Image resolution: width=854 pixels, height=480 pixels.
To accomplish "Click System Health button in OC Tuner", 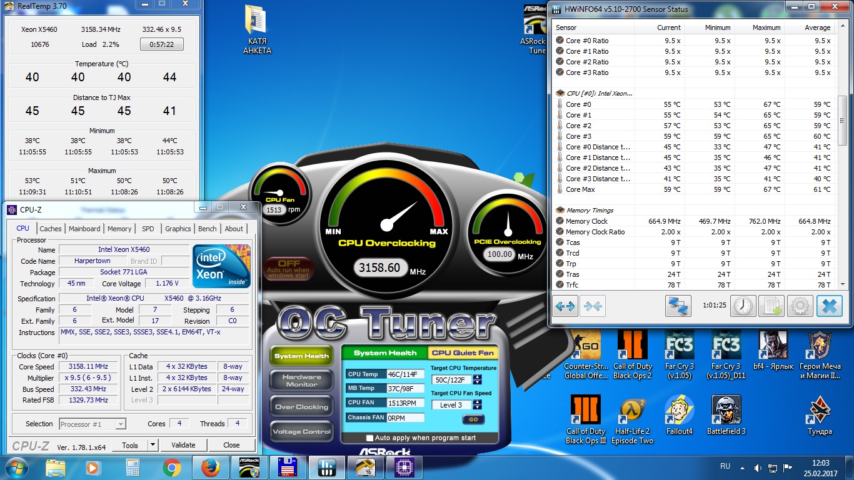I will click(x=301, y=356).
